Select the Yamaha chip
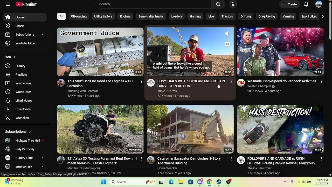Image resolution: width=332 pixels, height=187 pixels. (x=288, y=16)
